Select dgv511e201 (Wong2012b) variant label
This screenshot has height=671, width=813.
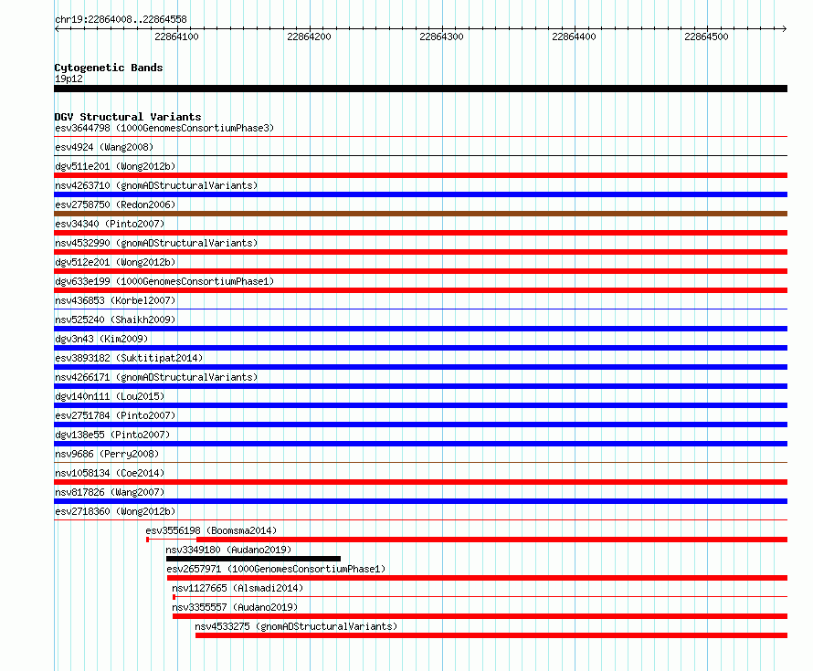pyautogui.click(x=115, y=166)
